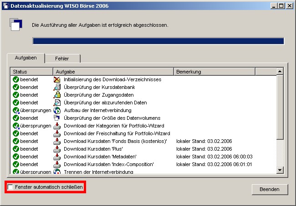296x206 pixels.
Task: Click green check status of Datenvolumens row
Action: pyautogui.click(x=16, y=118)
